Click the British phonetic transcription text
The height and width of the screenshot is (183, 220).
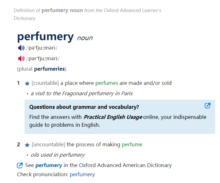(42, 48)
